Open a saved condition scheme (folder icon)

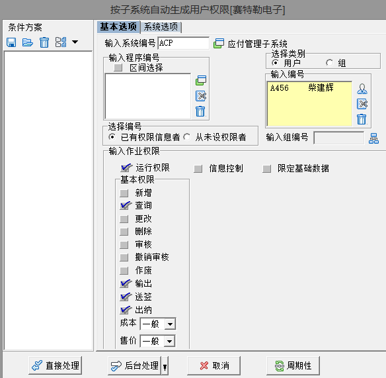pos(28,42)
